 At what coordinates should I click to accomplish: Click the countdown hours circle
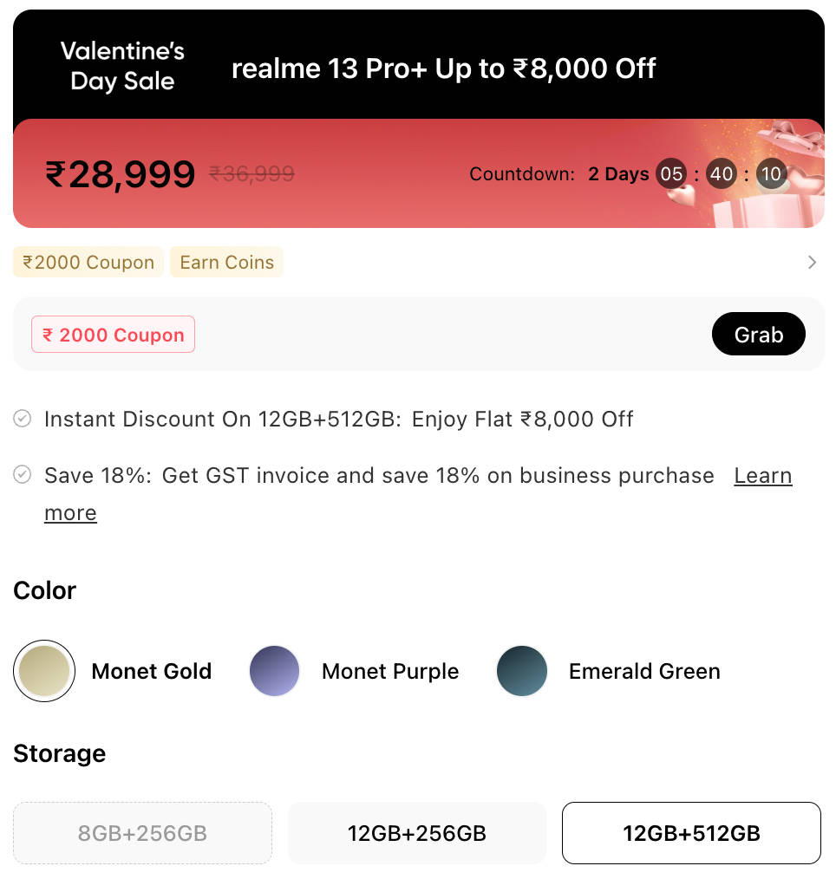click(671, 174)
